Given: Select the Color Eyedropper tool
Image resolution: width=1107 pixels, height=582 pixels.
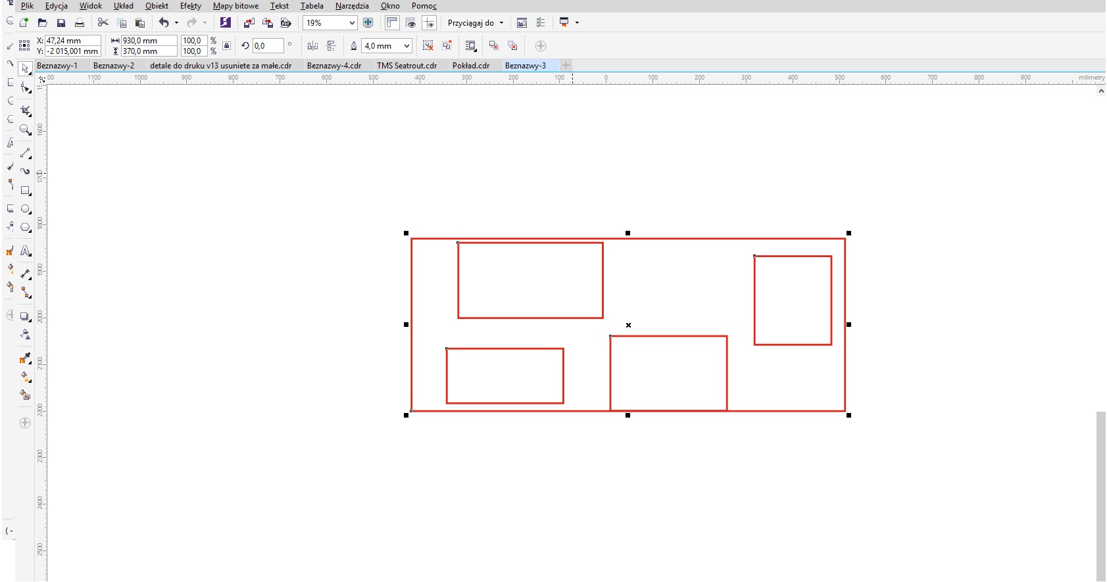Looking at the screenshot, I should (26, 358).
